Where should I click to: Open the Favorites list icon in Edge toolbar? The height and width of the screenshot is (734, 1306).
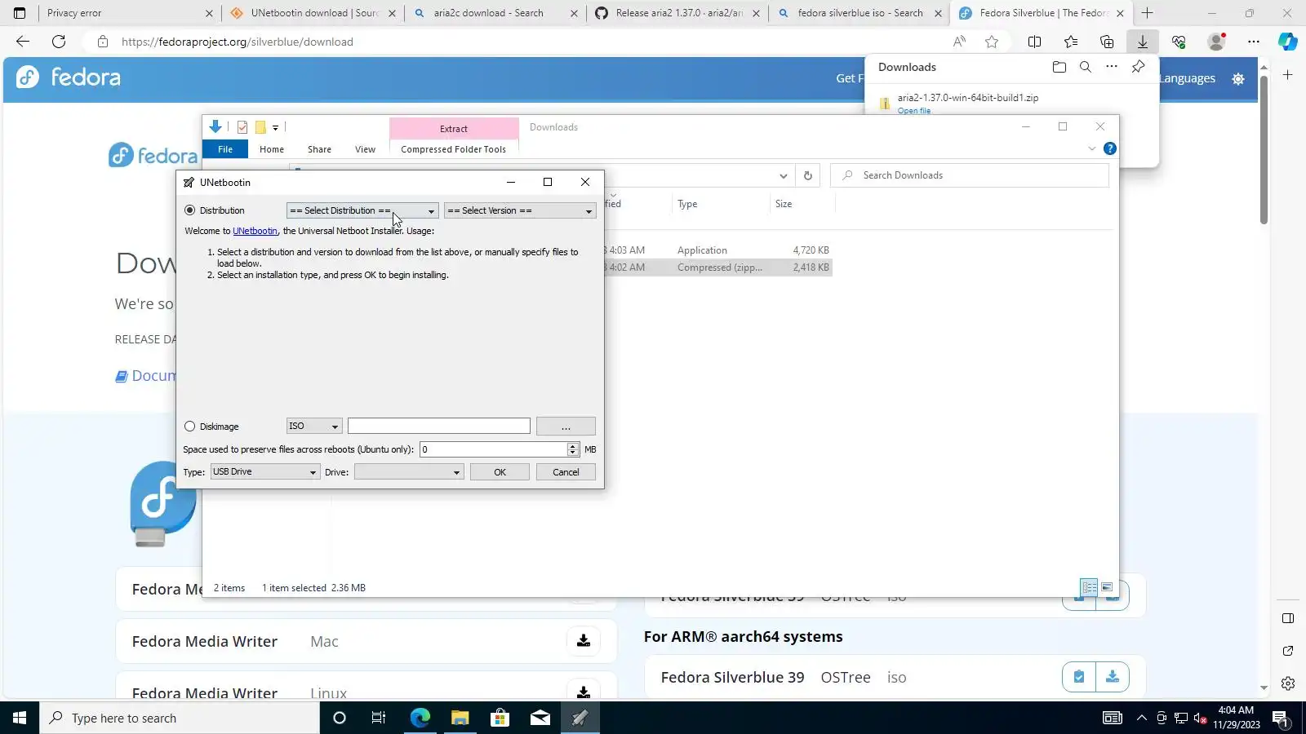tap(1071, 42)
